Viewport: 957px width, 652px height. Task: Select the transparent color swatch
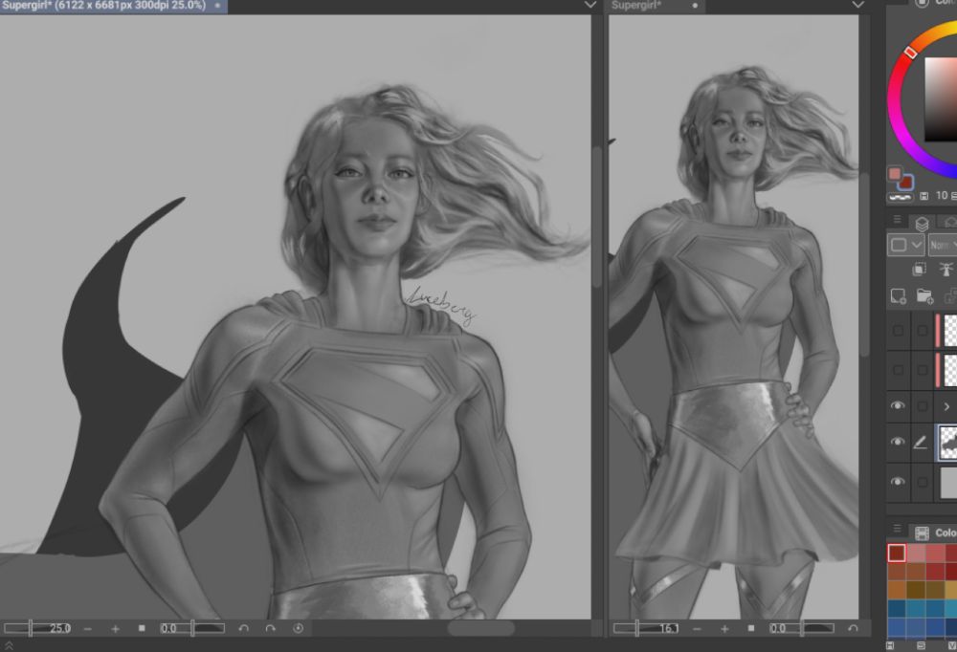(900, 198)
